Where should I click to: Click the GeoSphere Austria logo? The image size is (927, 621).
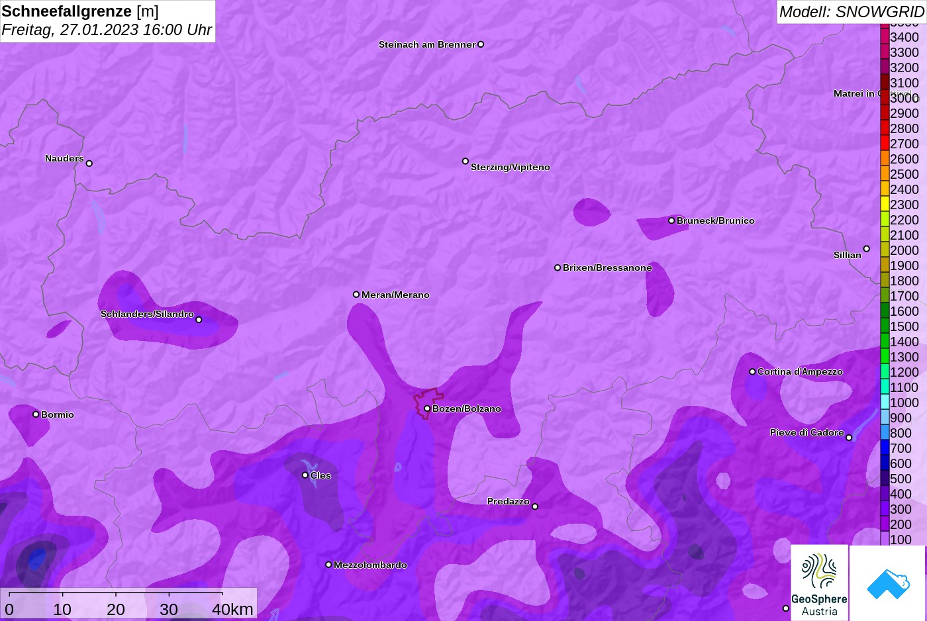819,583
